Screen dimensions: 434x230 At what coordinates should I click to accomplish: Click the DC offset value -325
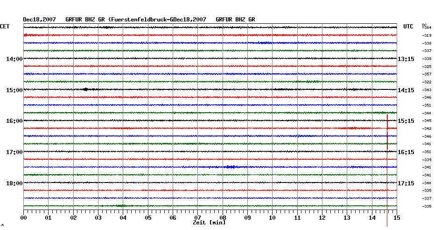point(427,67)
